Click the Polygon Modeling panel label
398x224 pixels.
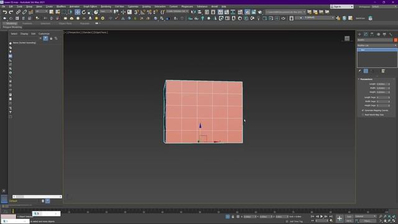(x=12, y=27)
